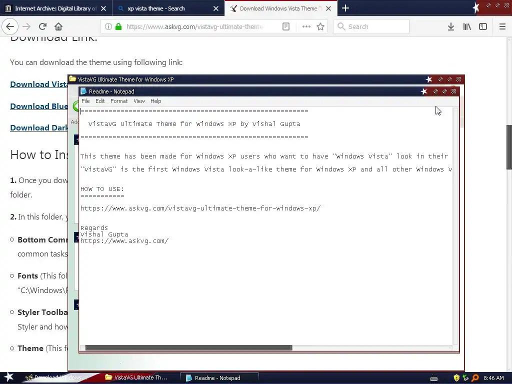This screenshot has height=384, width=512.
Task: Bookmark this page with star icon
Action: coord(320,26)
